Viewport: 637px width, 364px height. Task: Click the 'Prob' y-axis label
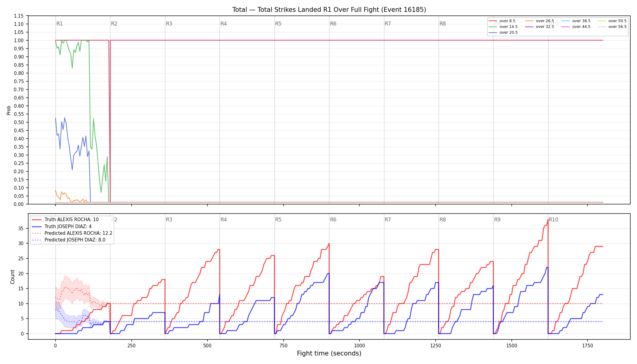click(x=9, y=110)
